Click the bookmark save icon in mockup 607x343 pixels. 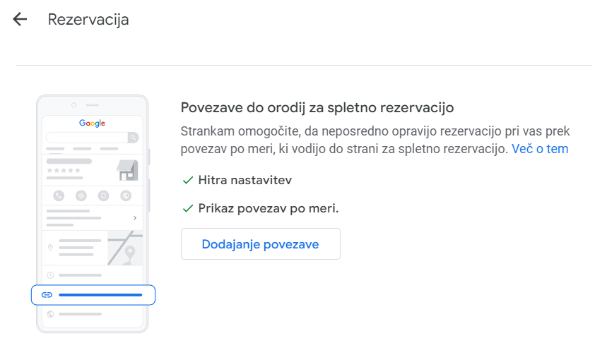(x=103, y=195)
